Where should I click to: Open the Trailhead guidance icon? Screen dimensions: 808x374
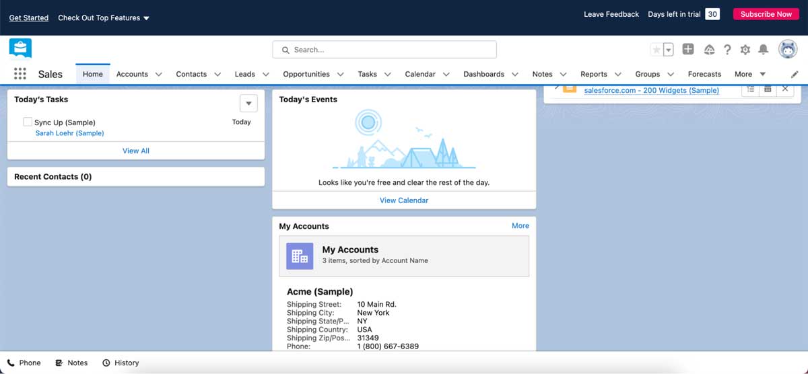(709, 50)
